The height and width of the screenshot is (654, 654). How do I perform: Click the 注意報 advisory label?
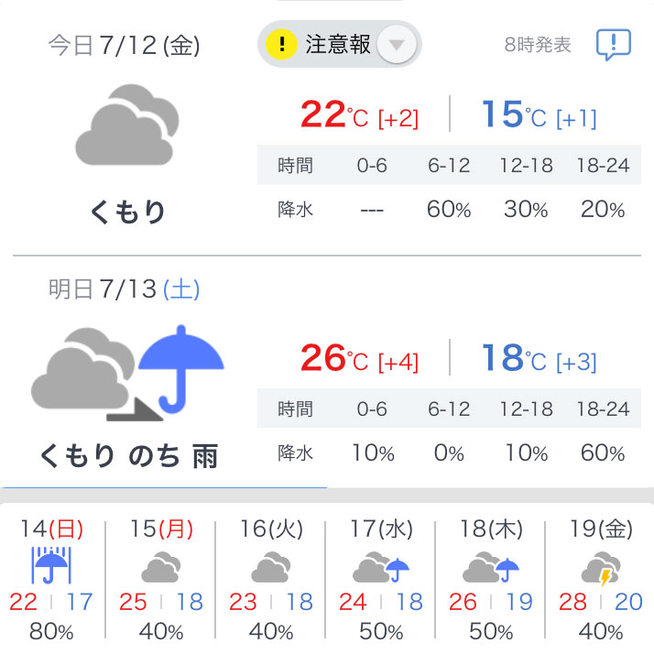coord(338,44)
